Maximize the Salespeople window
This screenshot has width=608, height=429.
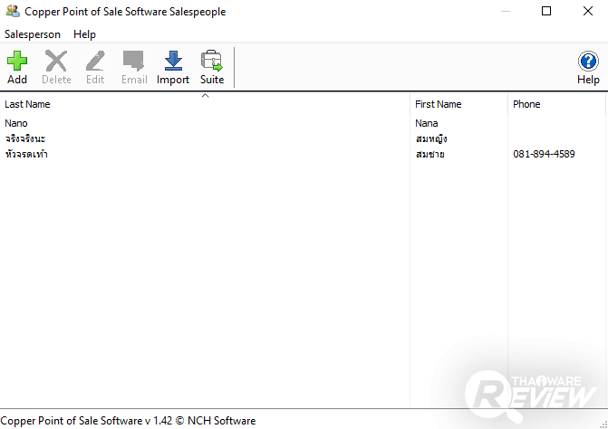pos(546,11)
